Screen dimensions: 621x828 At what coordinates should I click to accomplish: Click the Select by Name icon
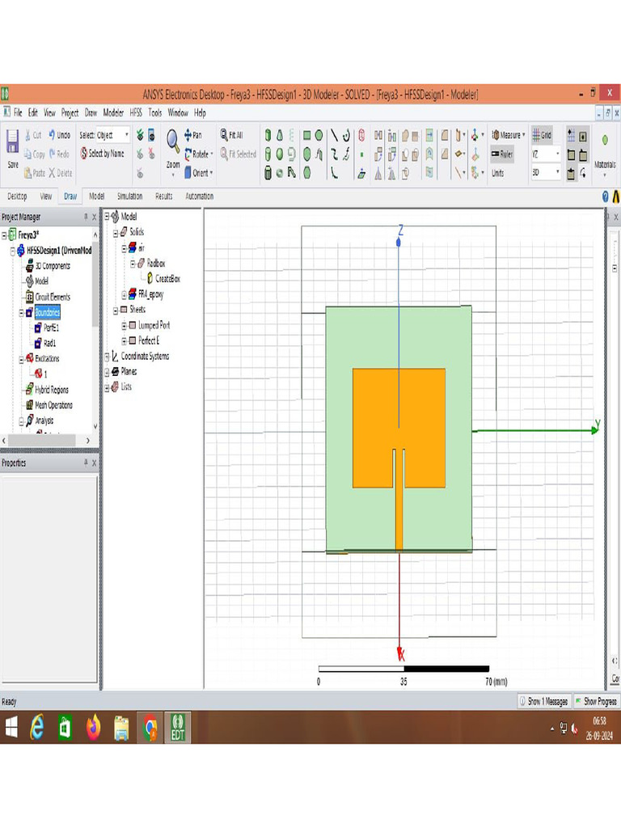click(x=84, y=154)
